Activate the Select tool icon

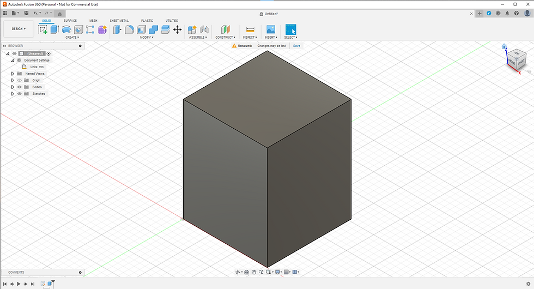coord(291,29)
